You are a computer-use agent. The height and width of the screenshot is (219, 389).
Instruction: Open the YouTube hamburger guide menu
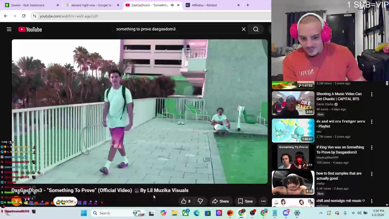(9, 29)
